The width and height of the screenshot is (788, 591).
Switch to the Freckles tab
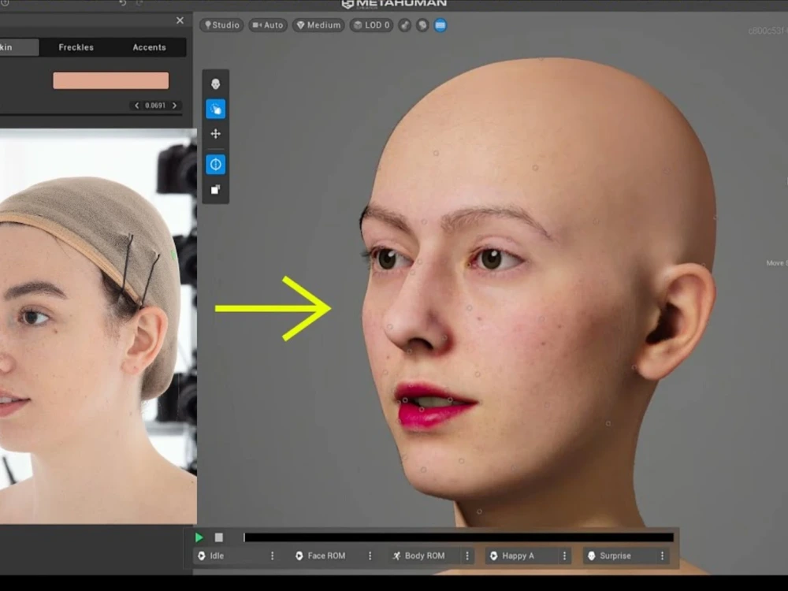pos(76,47)
